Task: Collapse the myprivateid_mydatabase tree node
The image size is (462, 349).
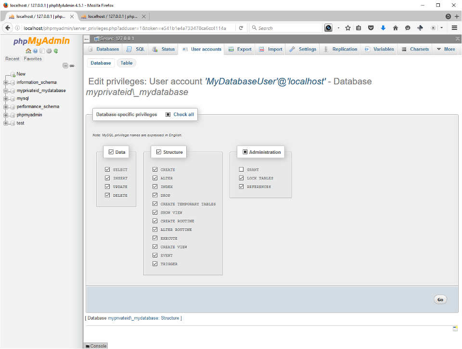Action: click(x=6, y=91)
